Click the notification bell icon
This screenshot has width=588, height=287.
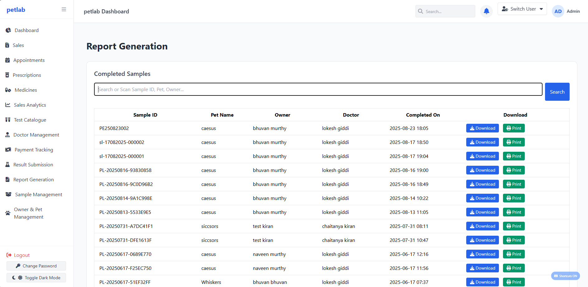click(486, 11)
